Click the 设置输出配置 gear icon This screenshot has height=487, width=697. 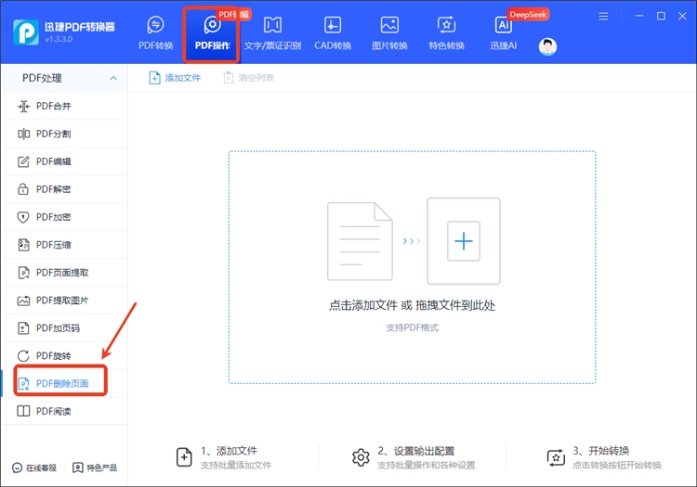click(x=361, y=457)
